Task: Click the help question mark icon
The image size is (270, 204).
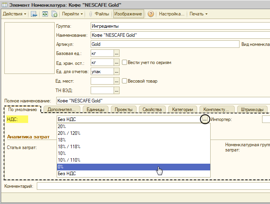Action: click(151, 14)
